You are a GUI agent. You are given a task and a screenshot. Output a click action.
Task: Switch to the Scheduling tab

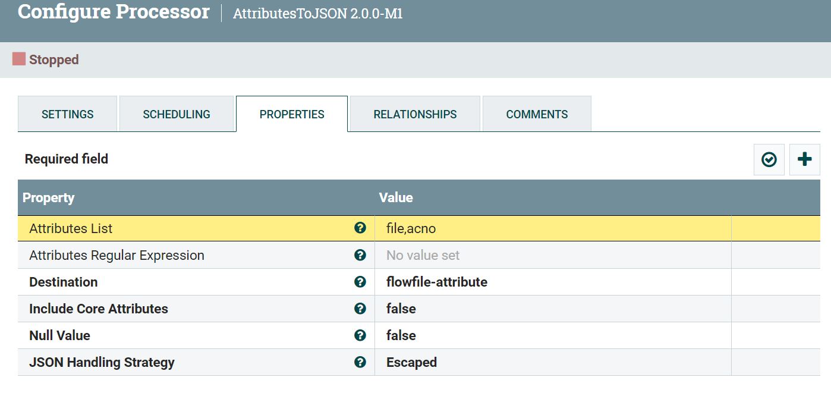[177, 114]
